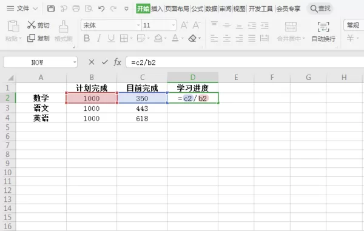364x231 pixels.
Task: Apply cell borders icon
Action: coord(124,38)
